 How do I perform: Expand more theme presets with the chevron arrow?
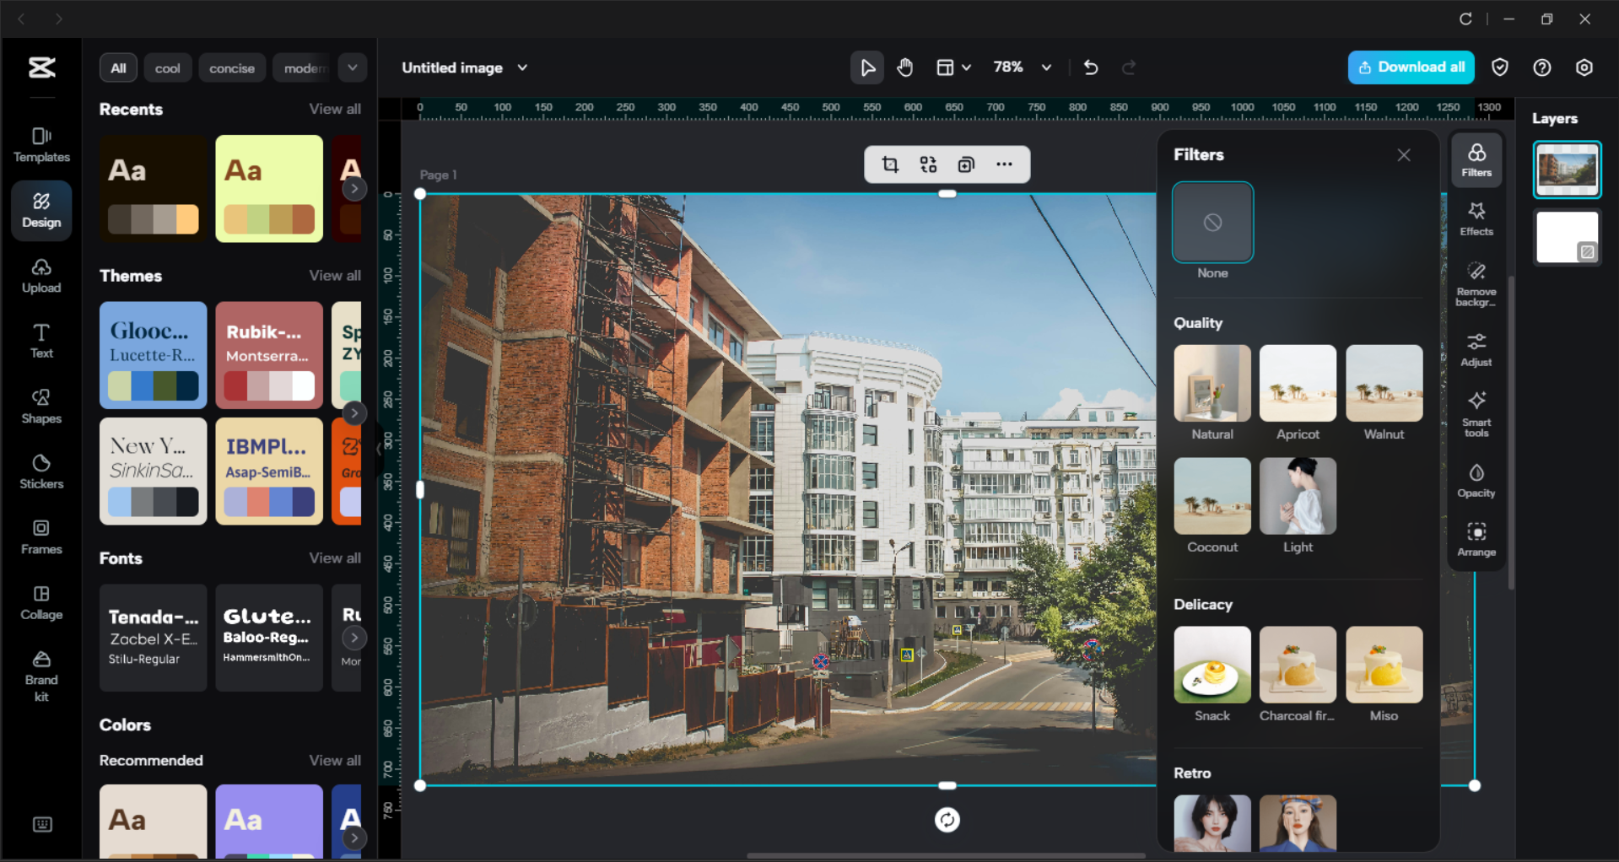pos(354,412)
